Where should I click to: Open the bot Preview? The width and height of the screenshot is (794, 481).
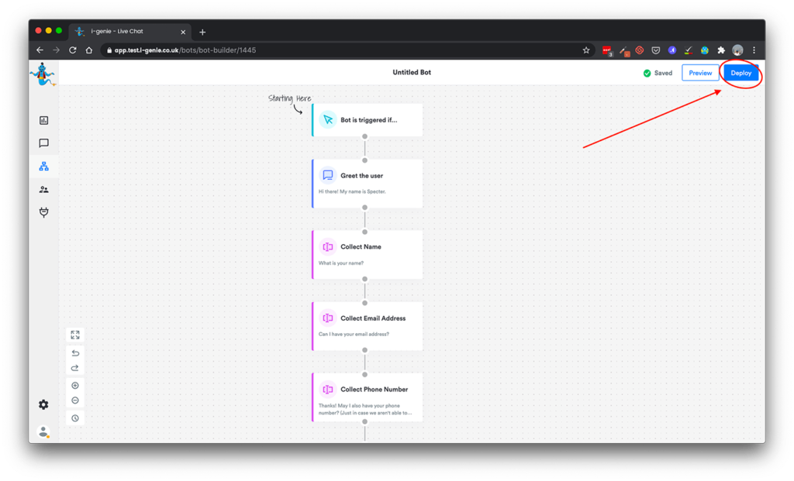[700, 73]
